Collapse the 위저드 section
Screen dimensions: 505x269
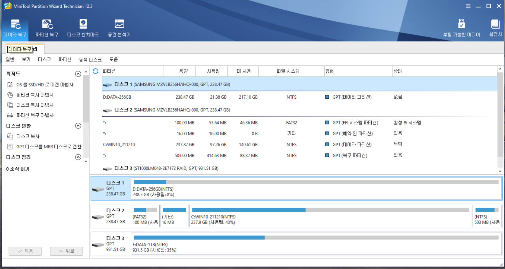click(x=78, y=74)
